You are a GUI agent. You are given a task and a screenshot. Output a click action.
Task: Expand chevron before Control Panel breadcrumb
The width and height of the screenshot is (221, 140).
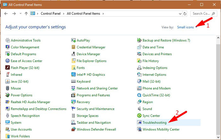[38, 14]
